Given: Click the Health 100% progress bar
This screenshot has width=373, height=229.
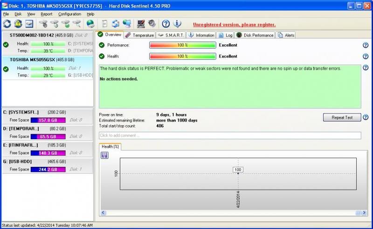Looking at the screenshot, I should 182,56.
